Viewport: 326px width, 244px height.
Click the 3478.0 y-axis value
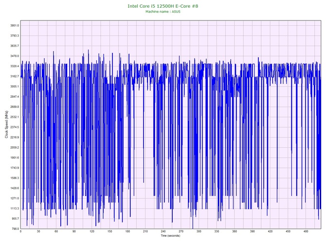[x=15, y=56]
